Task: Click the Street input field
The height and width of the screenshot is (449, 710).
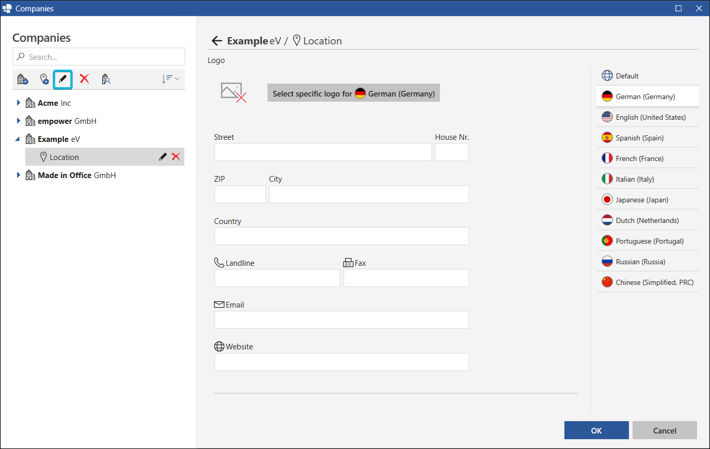Action: click(x=323, y=152)
